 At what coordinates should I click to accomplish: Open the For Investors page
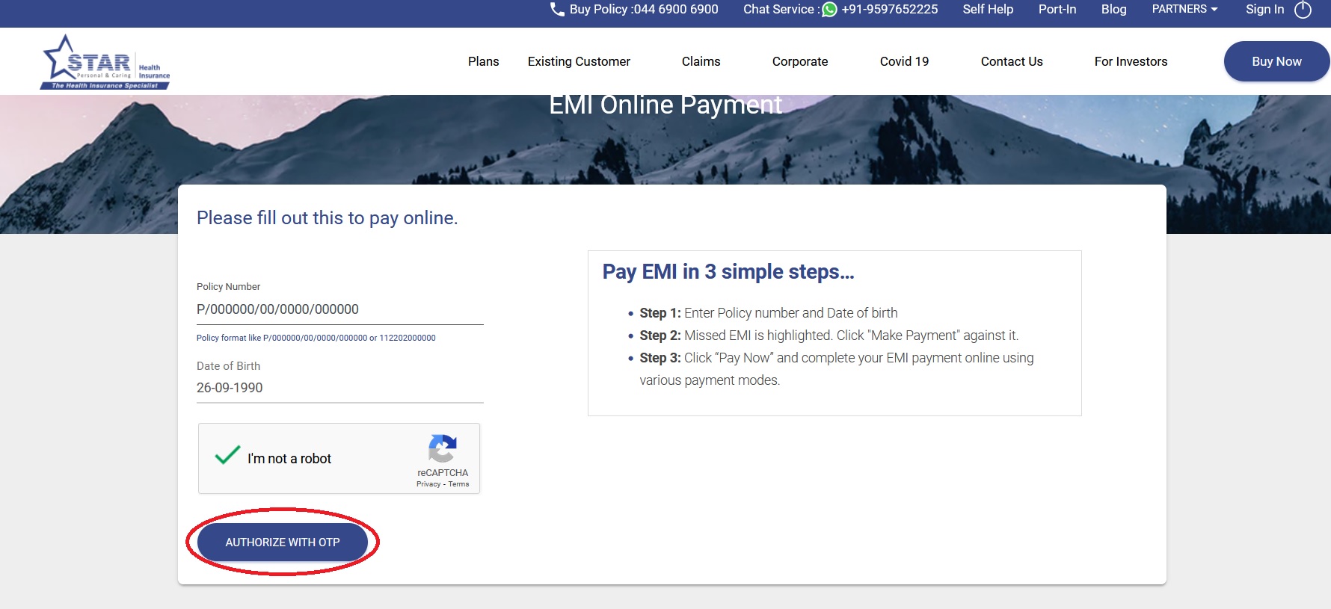tap(1131, 61)
